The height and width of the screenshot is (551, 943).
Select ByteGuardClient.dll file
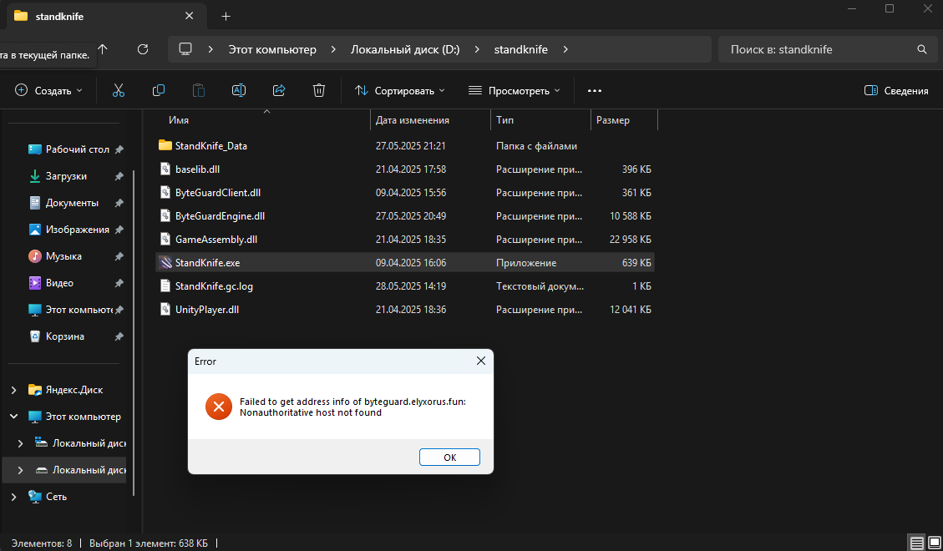coord(405,193)
